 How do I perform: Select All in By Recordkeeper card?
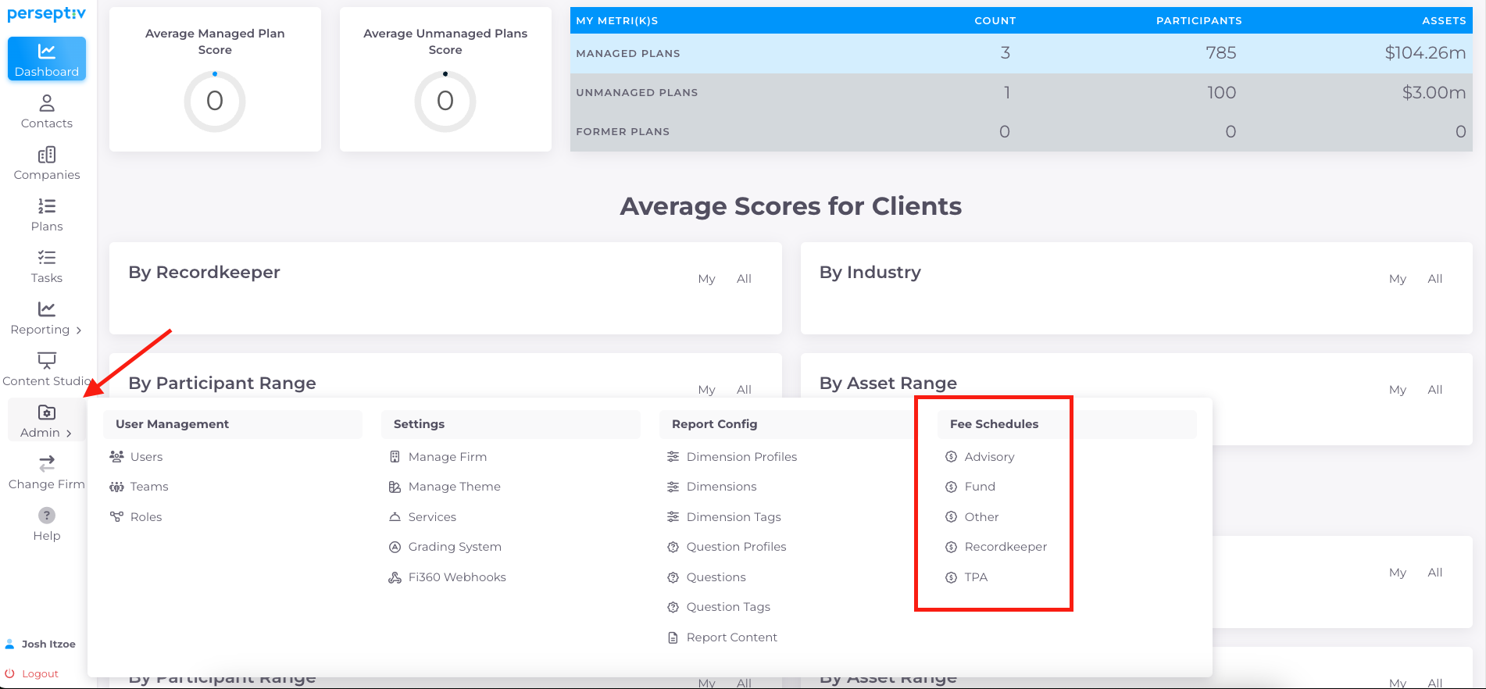click(744, 279)
